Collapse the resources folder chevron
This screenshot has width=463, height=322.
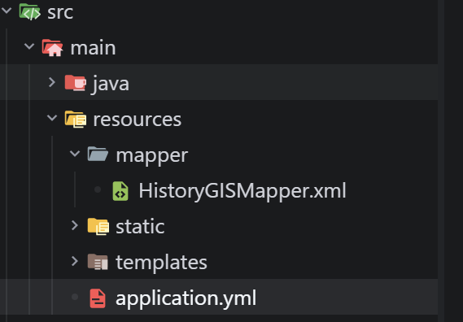pyautogui.click(x=52, y=118)
